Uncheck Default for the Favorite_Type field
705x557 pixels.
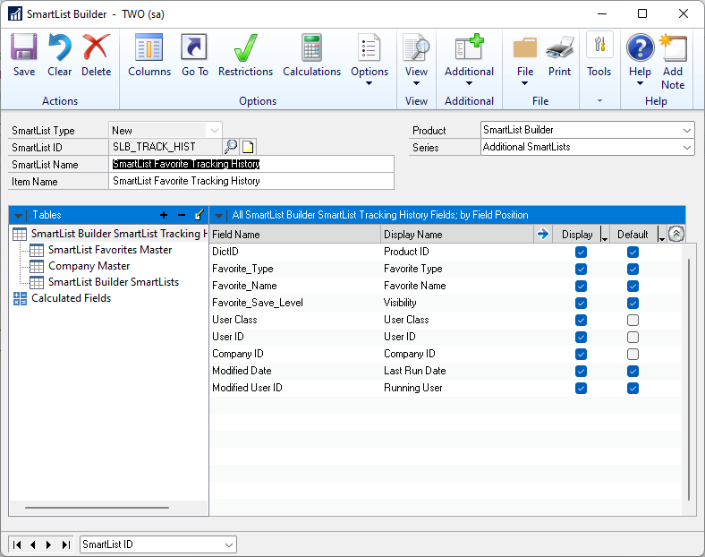[x=633, y=269]
